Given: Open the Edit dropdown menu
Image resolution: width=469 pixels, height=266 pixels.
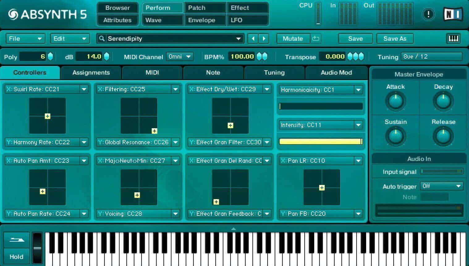Looking at the screenshot, I should coord(70,39).
